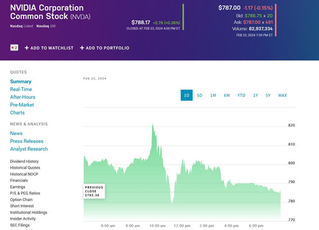This screenshot has width=319, height=230.
Task: View Analyst Research
Action: pyautogui.click(x=29, y=149)
